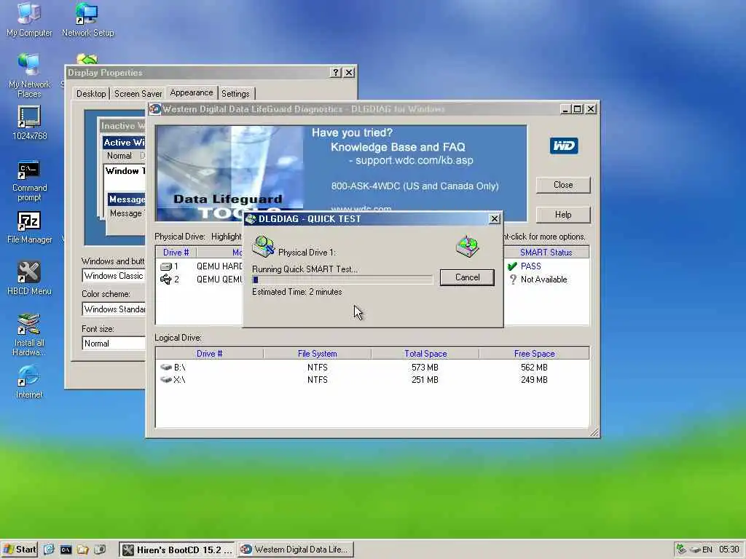Click the Quick SMART Test progress bar
This screenshot has height=559, width=746.
pos(342,279)
